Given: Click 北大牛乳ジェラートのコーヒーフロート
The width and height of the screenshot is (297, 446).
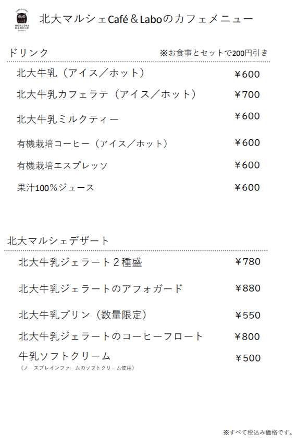Looking at the screenshot, I should [x=111, y=336].
